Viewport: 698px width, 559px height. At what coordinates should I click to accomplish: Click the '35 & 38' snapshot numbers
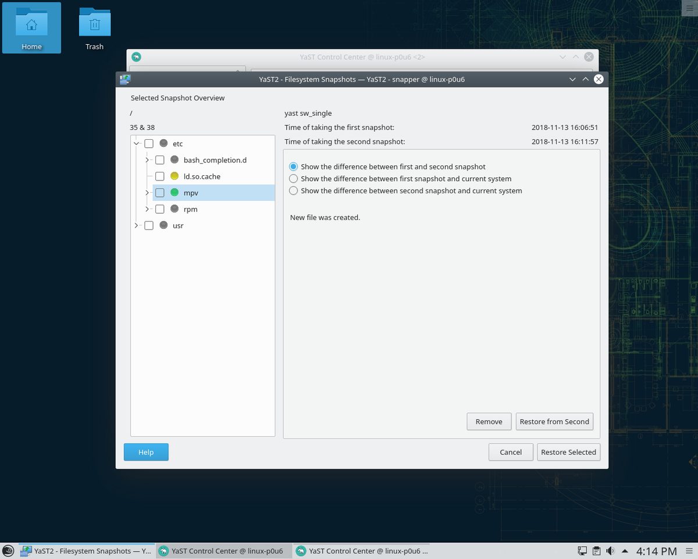143,127
